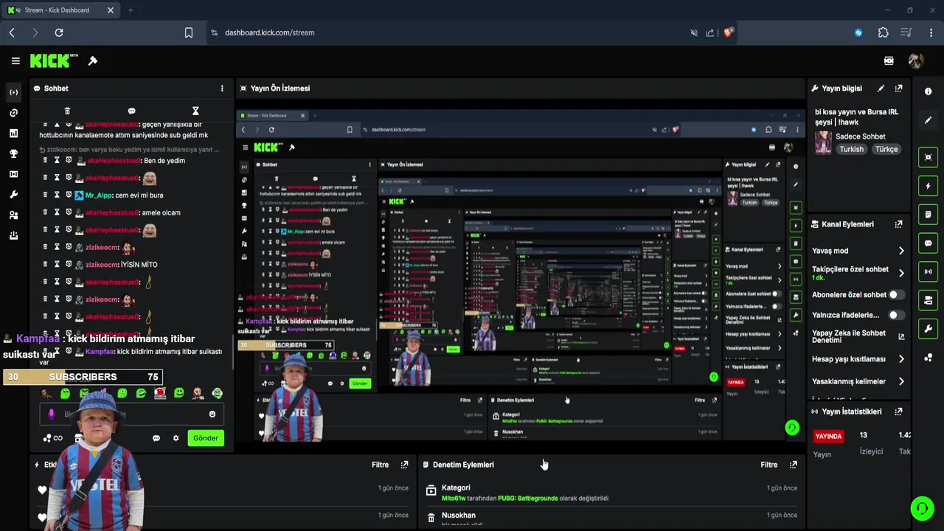The height and width of the screenshot is (531, 944).
Task: Timeout the 'İYİSİN MİTO' message author via hourglass
Action: pos(57,265)
